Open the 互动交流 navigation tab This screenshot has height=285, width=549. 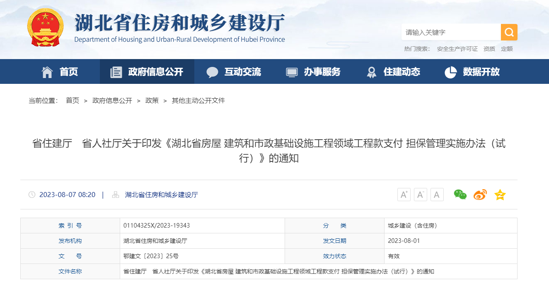pyautogui.click(x=234, y=71)
